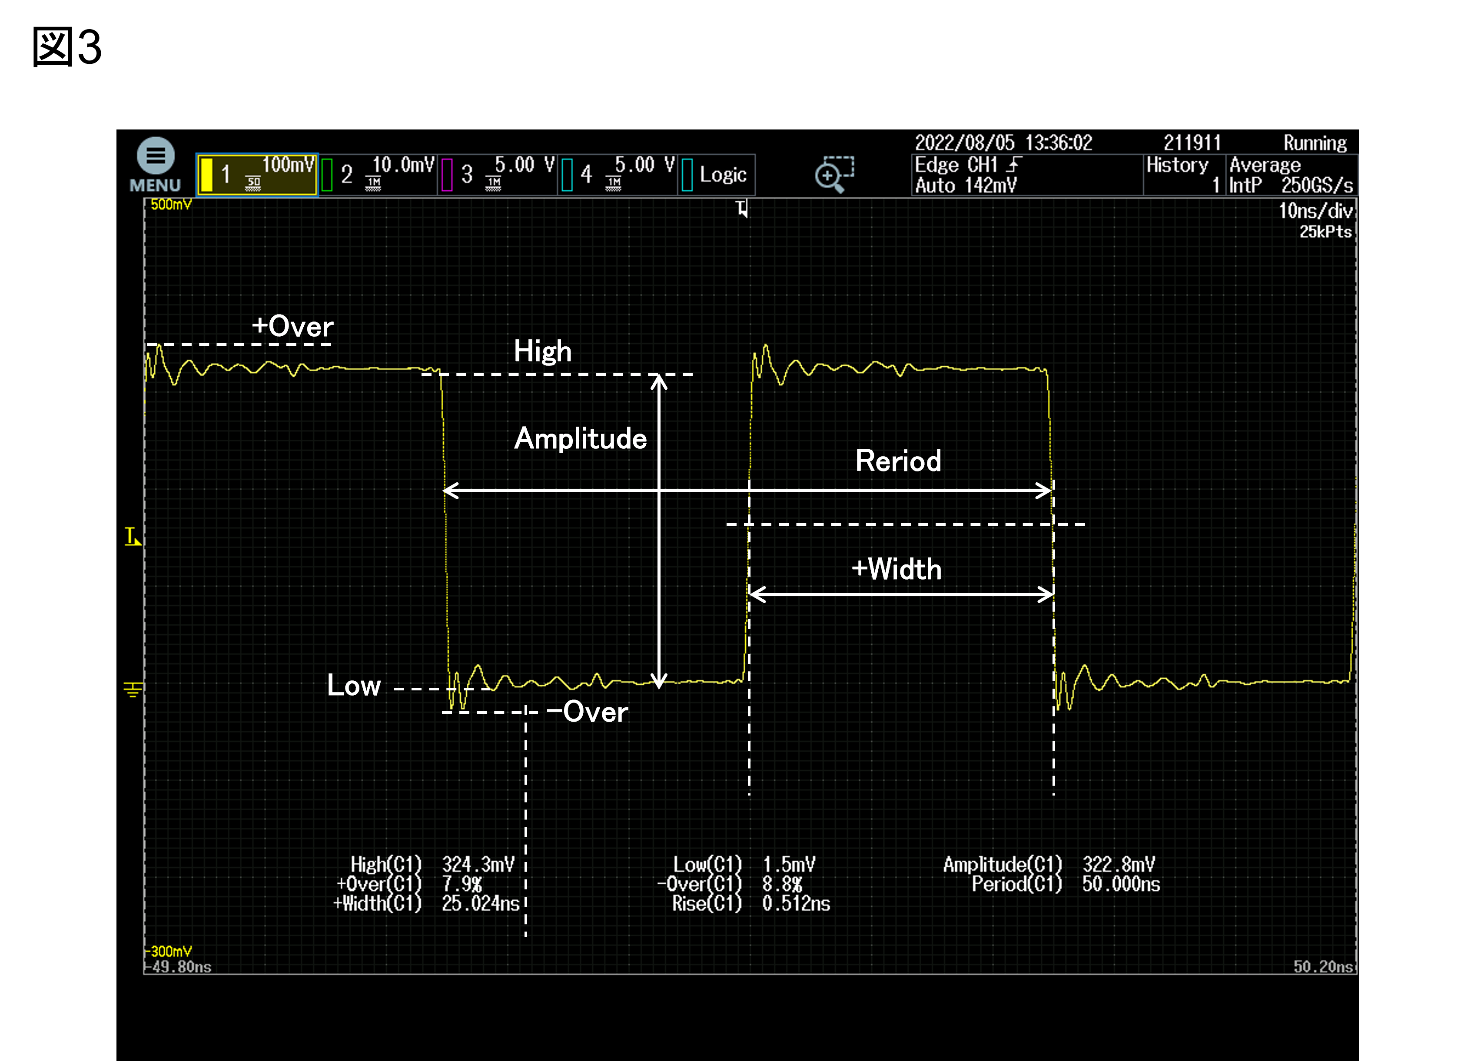The image size is (1461, 1061).
Task: Select channel 1 100mV box
Action: [256, 175]
